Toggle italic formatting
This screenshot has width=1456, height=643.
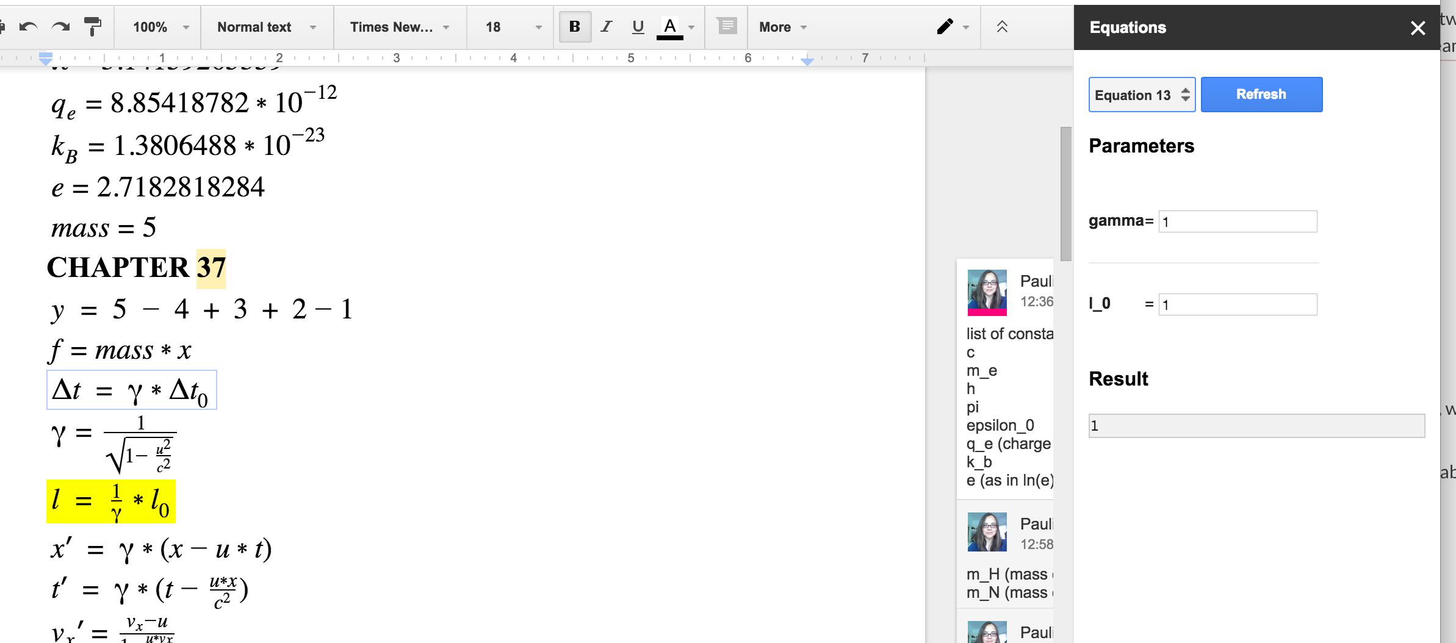pos(606,27)
